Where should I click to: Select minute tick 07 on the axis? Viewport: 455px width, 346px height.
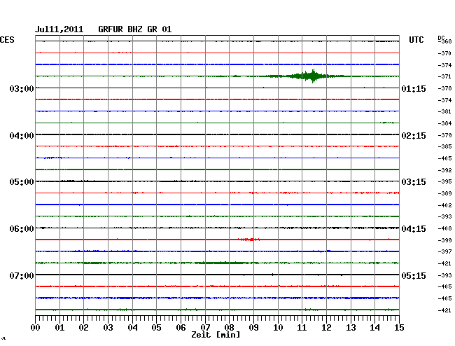205,327
